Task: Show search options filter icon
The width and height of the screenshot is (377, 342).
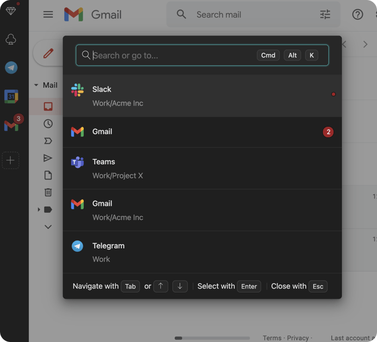Action: point(325,15)
